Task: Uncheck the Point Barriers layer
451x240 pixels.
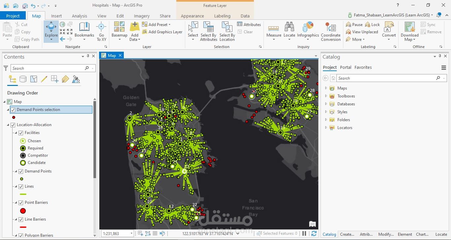Action: (21, 202)
